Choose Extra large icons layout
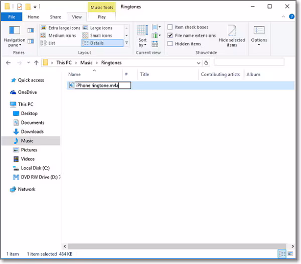301x264 pixels. coord(61,28)
